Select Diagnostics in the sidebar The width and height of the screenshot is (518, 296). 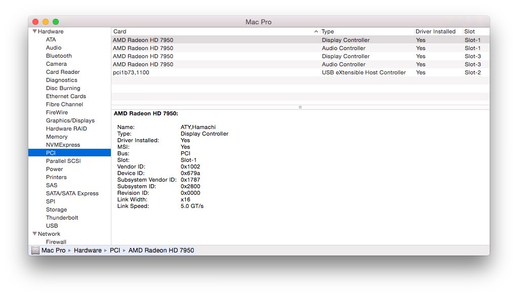(x=61, y=80)
